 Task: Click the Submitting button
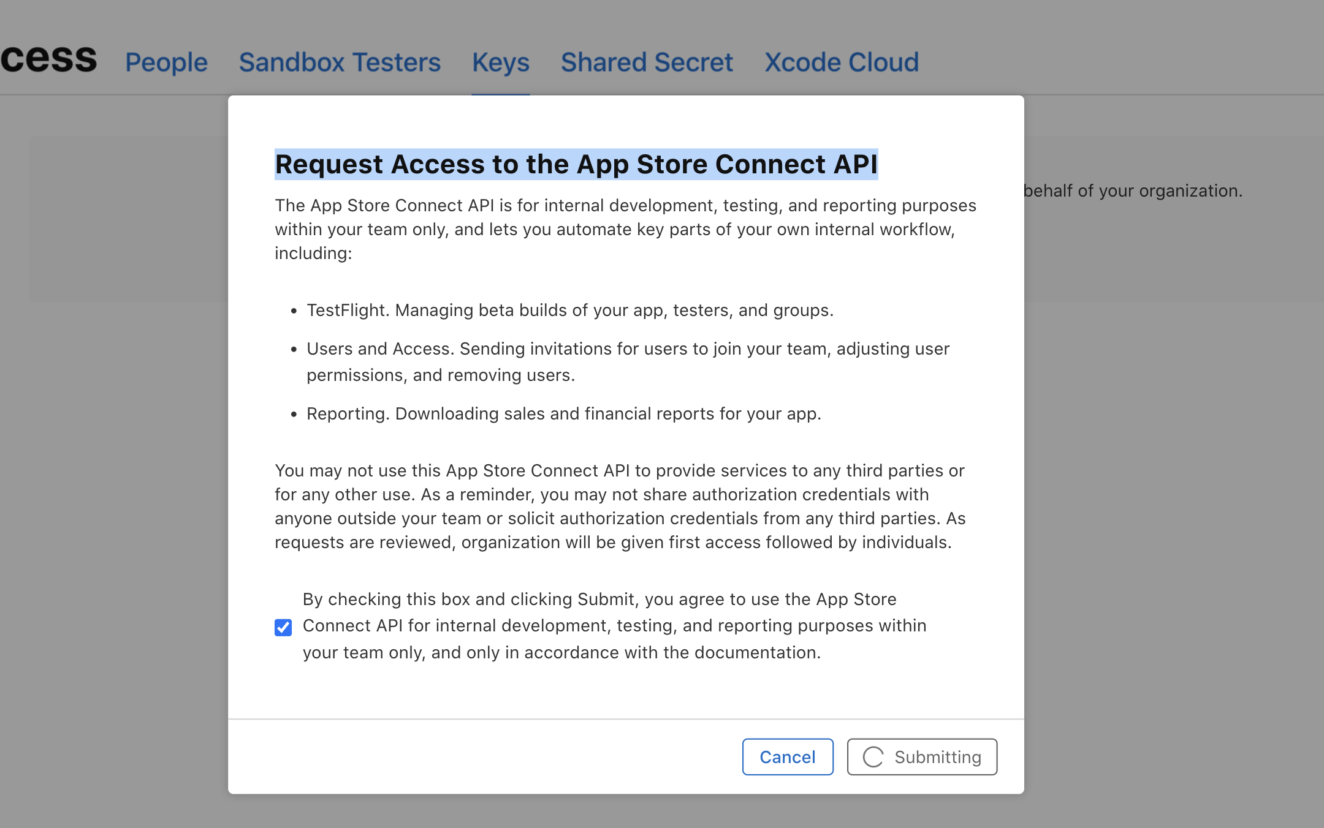pos(922,757)
